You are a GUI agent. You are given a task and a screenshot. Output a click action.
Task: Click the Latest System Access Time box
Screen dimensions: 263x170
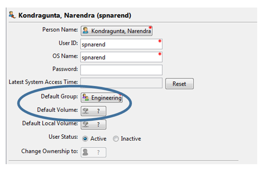coord(121,83)
